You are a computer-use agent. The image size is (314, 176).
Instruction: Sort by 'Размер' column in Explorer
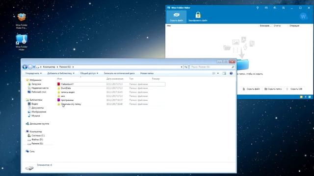156,79
